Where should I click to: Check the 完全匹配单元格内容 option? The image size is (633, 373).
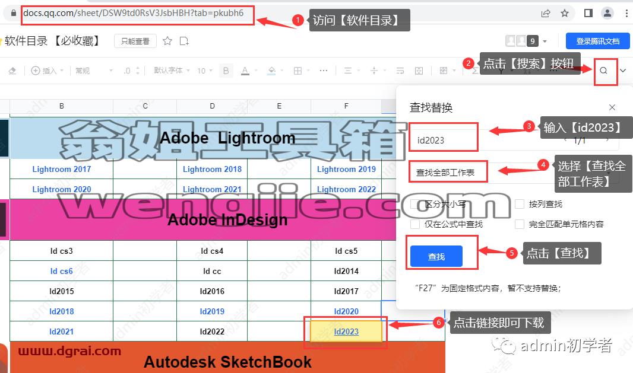click(520, 224)
